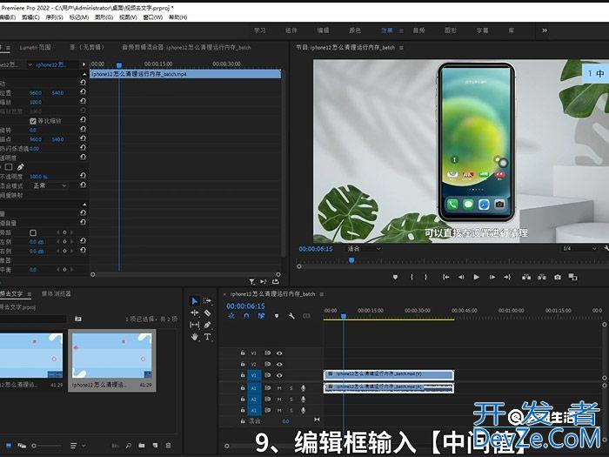
Task: Step forward one frame
Action: coord(492,277)
